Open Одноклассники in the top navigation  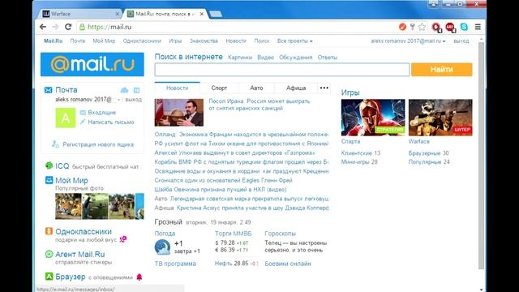click(x=142, y=41)
